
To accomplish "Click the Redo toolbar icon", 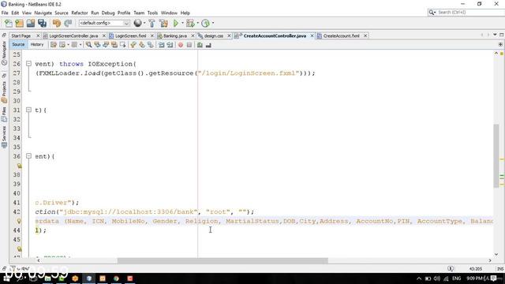I will point(68,23).
